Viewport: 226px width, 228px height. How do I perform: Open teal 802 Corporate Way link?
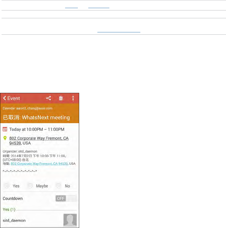click(39, 164)
